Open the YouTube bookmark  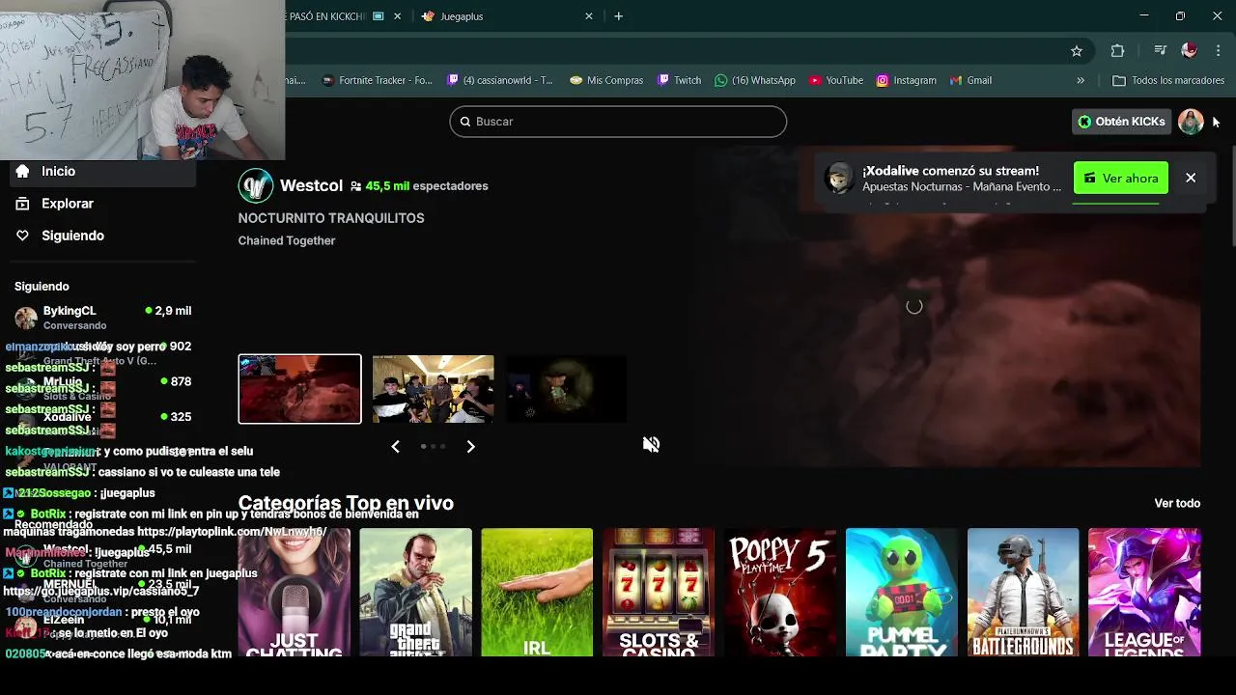pos(836,81)
